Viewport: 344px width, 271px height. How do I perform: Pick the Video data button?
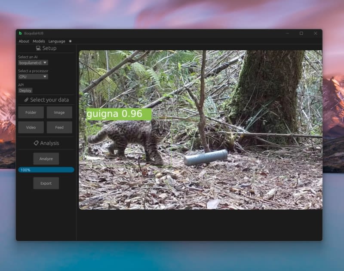31,128
